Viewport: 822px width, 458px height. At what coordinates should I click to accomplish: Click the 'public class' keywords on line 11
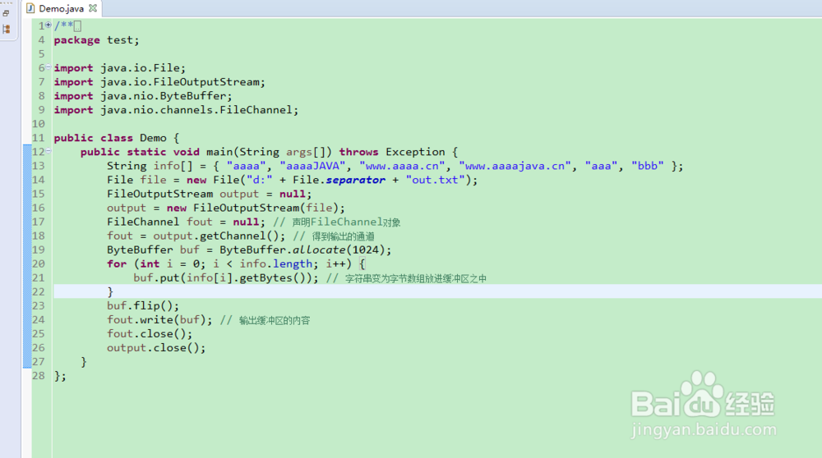[x=94, y=138]
